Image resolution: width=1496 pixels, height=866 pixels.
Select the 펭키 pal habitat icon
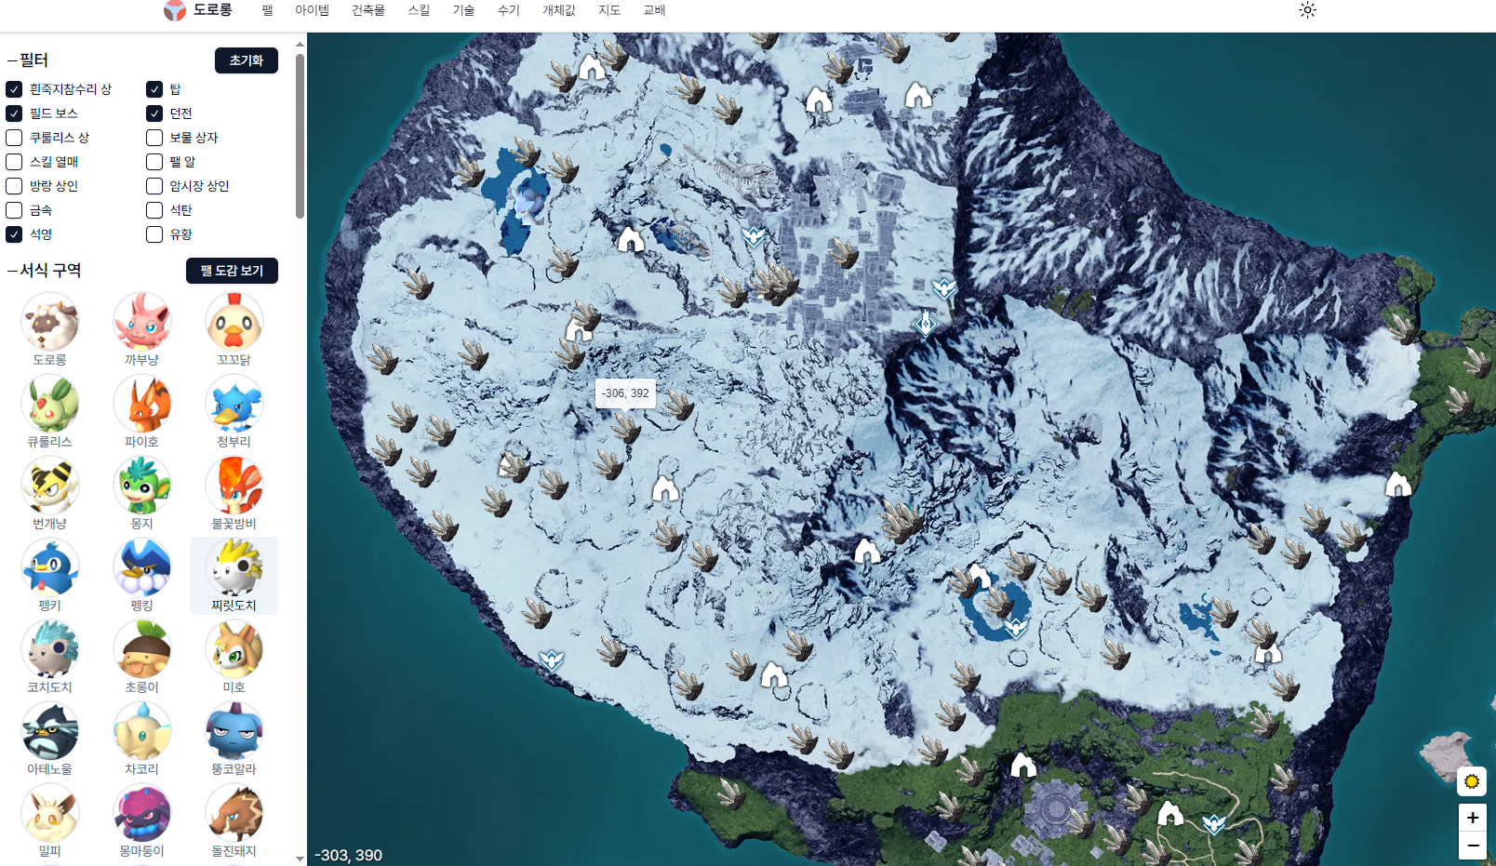coord(50,567)
